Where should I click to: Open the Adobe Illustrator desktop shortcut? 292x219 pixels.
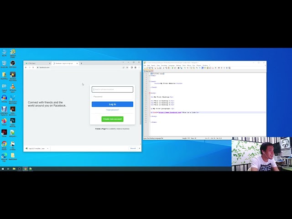coord(13,111)
